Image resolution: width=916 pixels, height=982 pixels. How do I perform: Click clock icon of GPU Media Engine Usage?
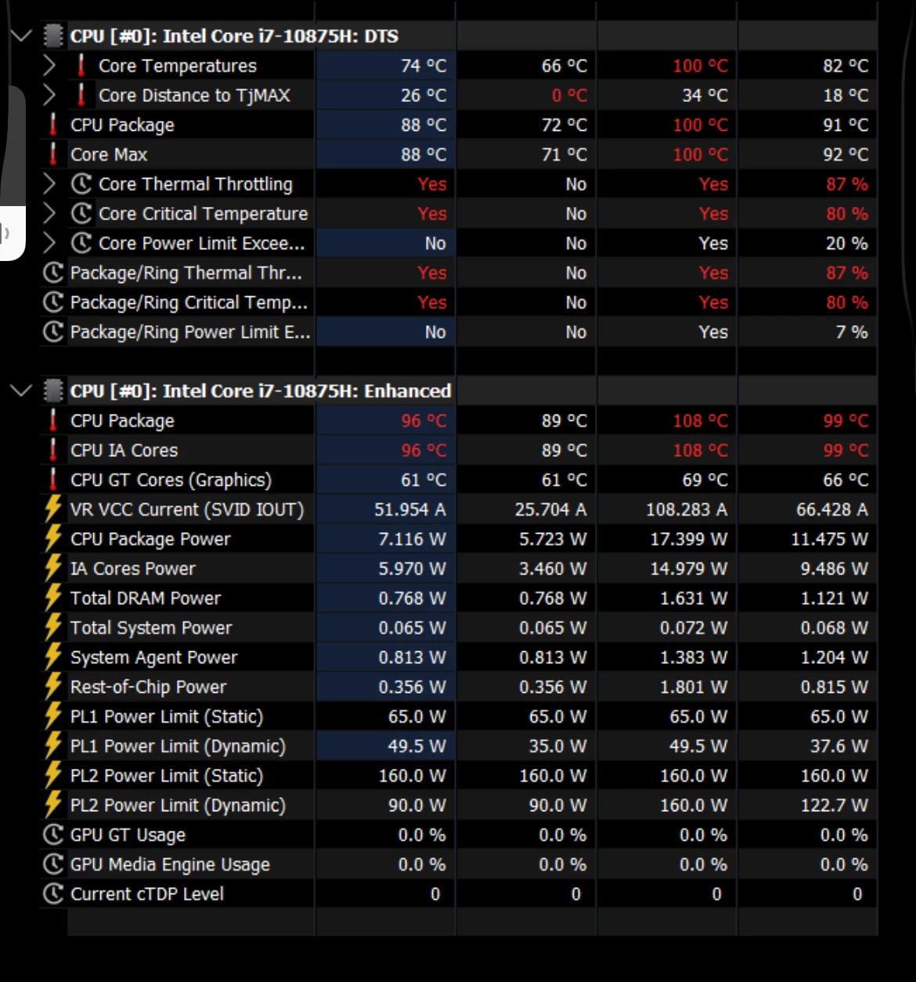pos(53,864)
